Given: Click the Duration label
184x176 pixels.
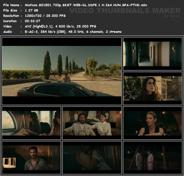Looking at the screenshot, I should click(10, 21).
